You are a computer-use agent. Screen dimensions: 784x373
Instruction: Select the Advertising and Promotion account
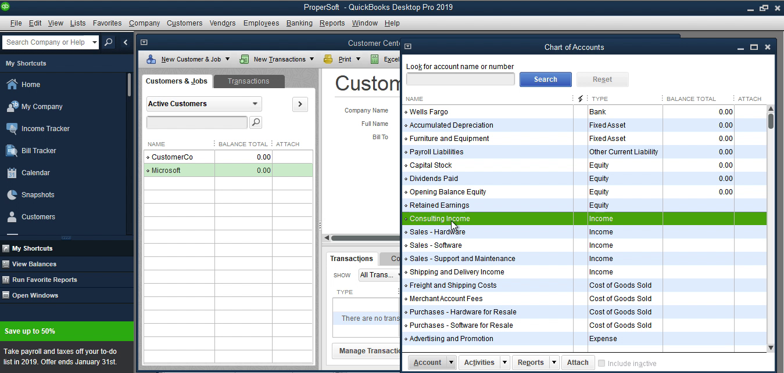coord(584,339)
